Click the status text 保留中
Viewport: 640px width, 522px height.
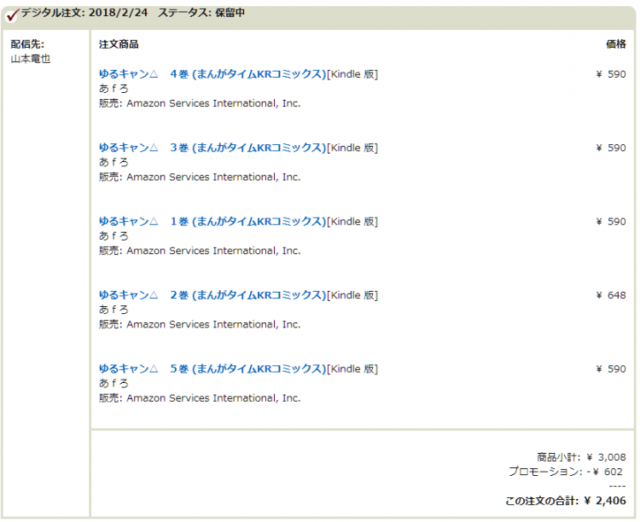pyautogui.click(x=230, y=13)
